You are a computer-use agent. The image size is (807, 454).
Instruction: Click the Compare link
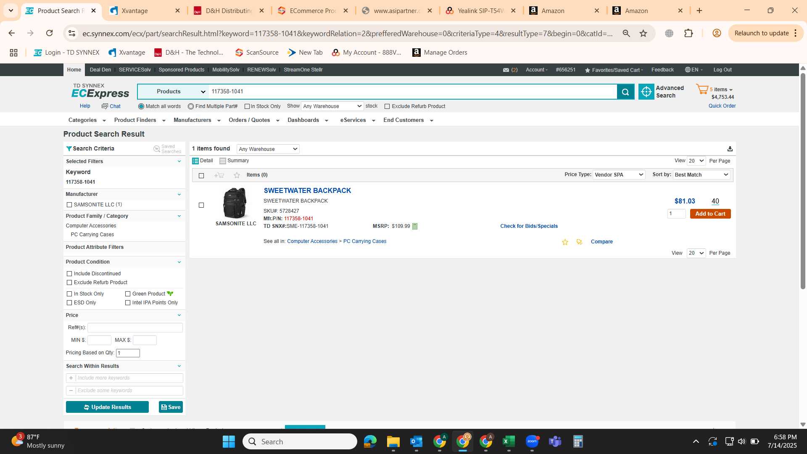601,242
